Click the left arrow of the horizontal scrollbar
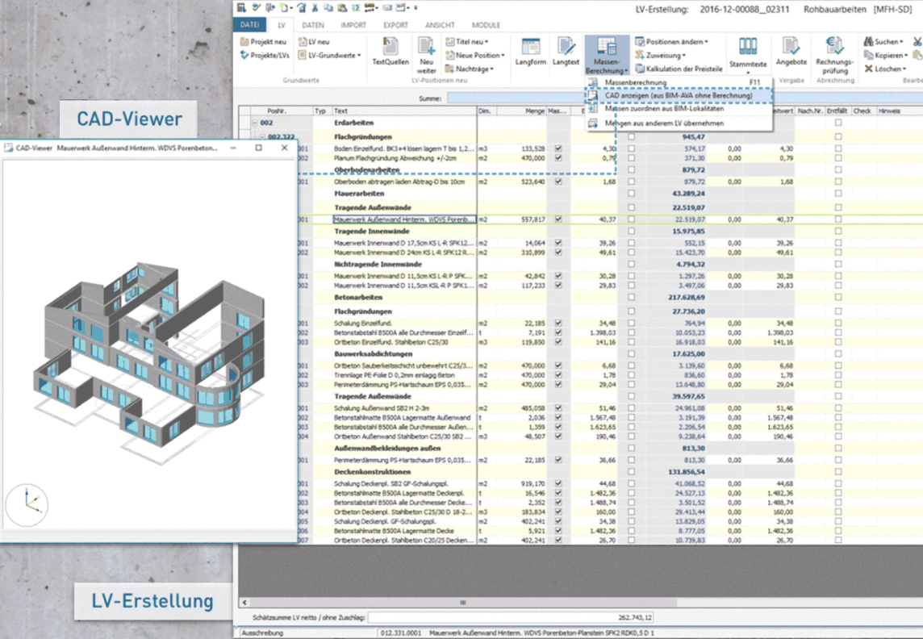 tap(245, 603)
